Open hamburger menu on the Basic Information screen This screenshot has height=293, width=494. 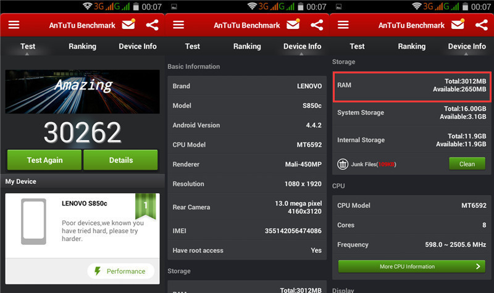[178, 25]
